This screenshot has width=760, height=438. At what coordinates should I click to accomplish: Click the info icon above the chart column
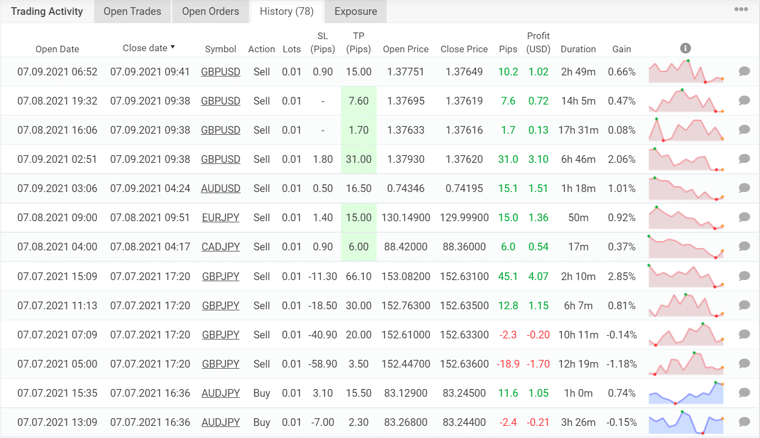685,48
